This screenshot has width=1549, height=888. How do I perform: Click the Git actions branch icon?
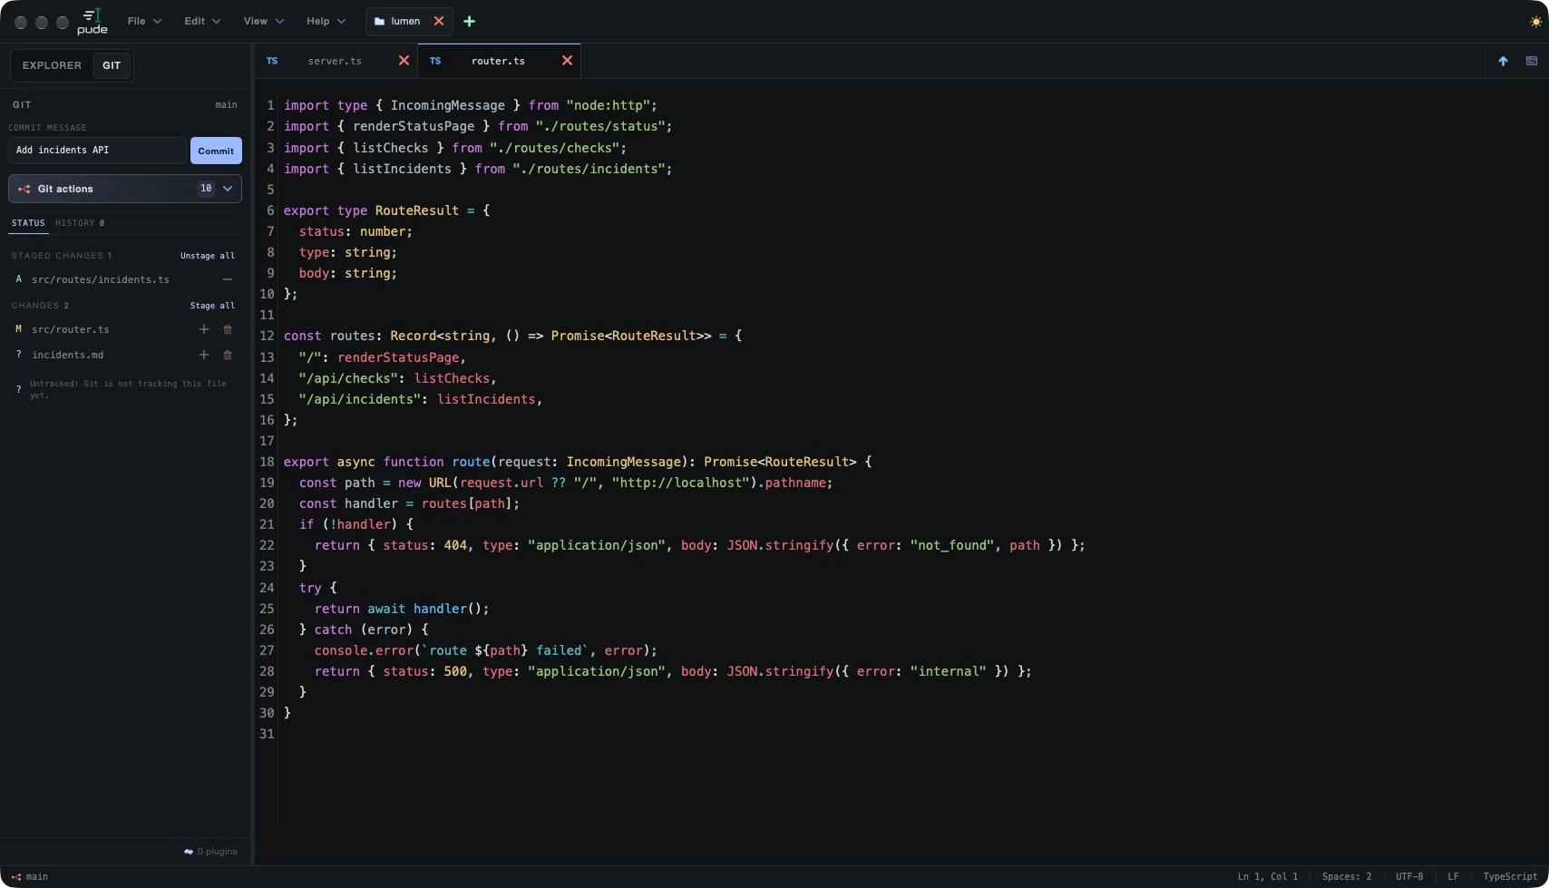click(x=24, y=189)
